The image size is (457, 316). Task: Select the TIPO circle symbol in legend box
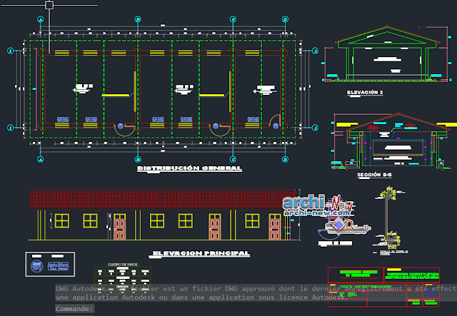[37, 266]
